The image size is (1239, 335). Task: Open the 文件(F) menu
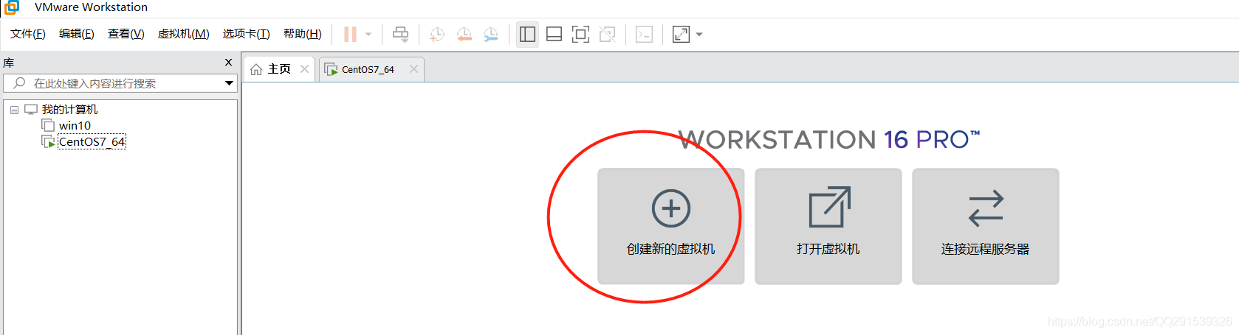coord(28,34)
